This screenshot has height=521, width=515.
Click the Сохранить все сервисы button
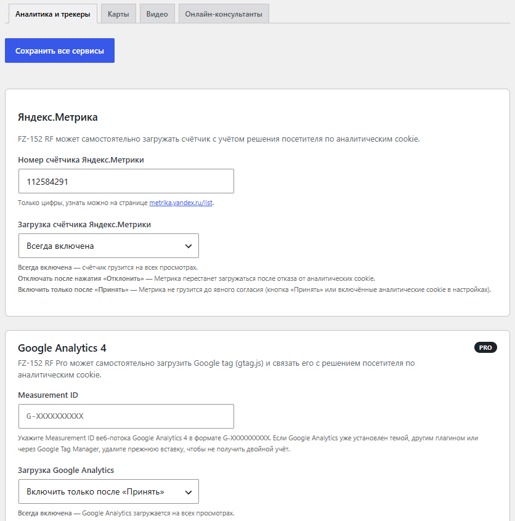tap(60, 50)
